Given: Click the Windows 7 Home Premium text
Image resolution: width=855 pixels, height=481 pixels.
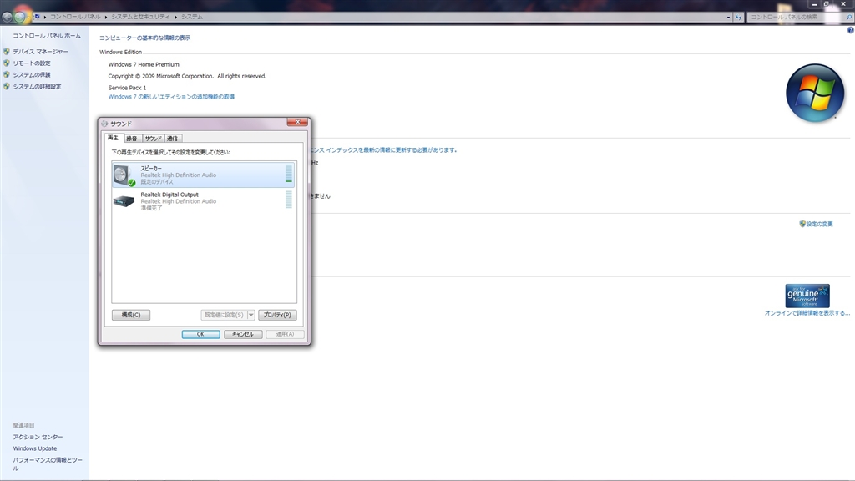Looking at the screenshot, I should point(144,64).
